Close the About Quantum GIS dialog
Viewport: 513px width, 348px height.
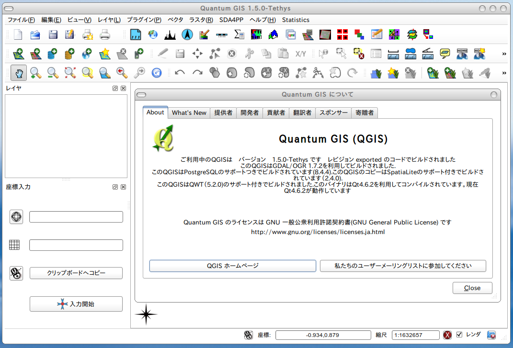[472, 288]
